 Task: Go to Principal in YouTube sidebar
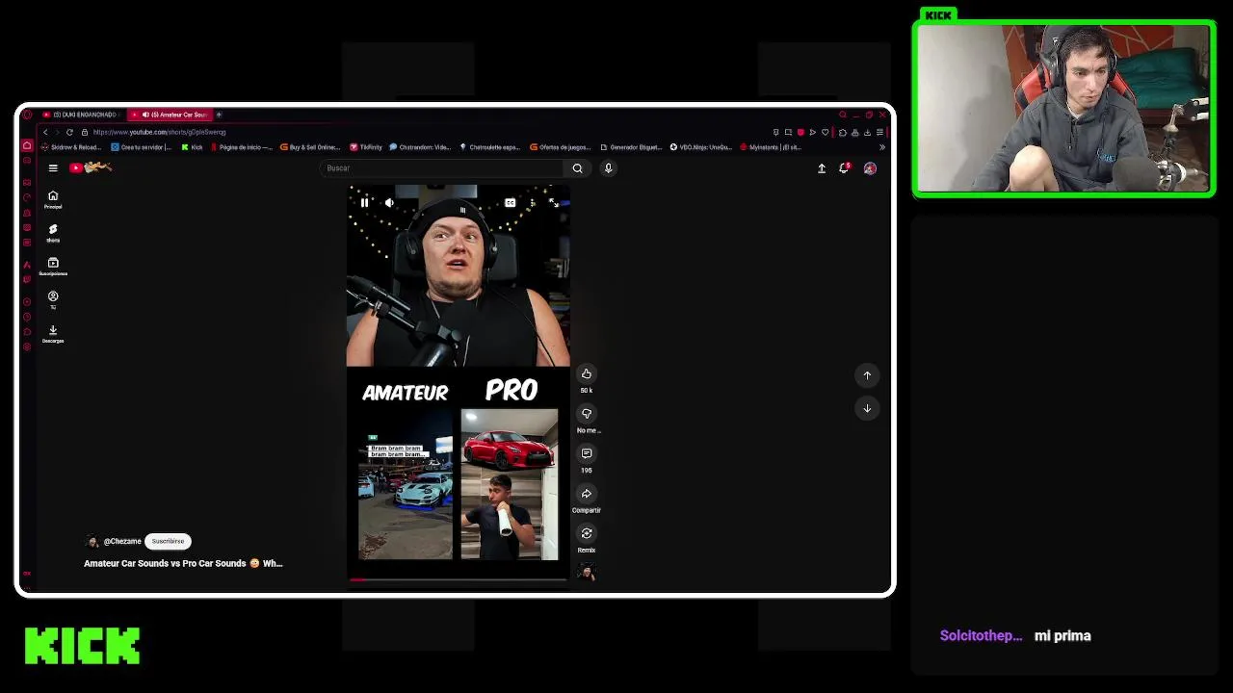[53, 199]
